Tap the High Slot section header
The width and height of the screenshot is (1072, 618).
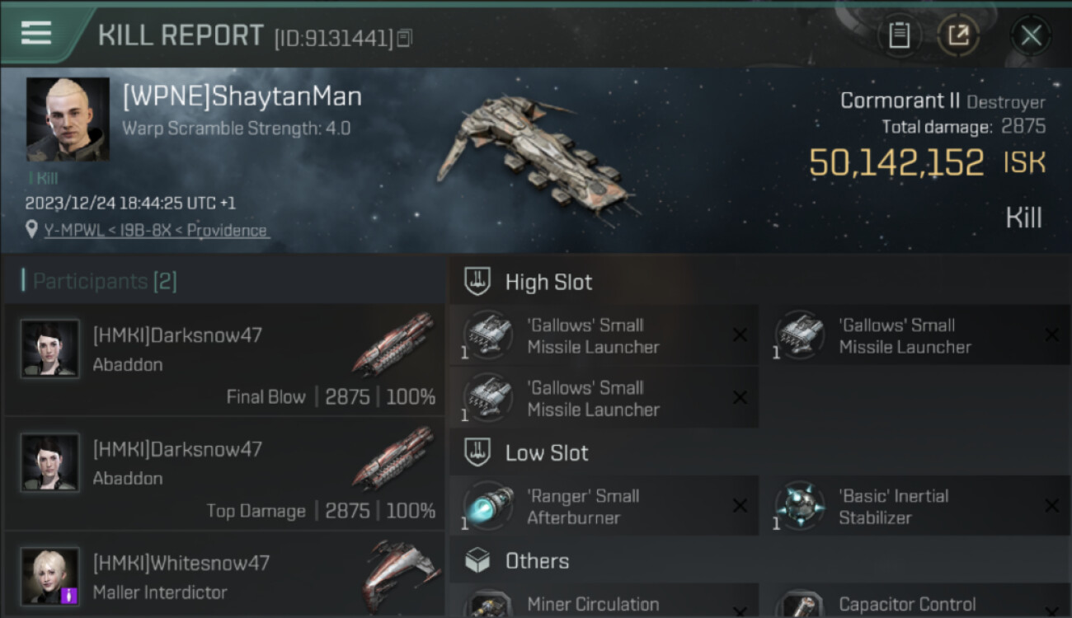click(x=548, y=283)
